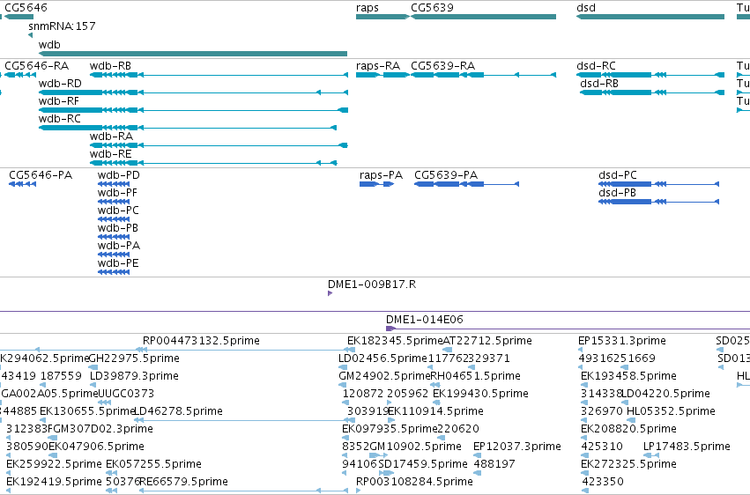The width and height of the screenshot is (750, 495).
Task: Click the CG5639-RA transcript label
Action: pyautogui.click(x=443, y=66)
